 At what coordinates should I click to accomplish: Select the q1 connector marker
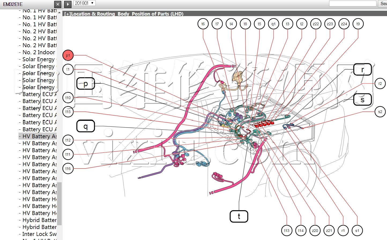click(273, 24)
